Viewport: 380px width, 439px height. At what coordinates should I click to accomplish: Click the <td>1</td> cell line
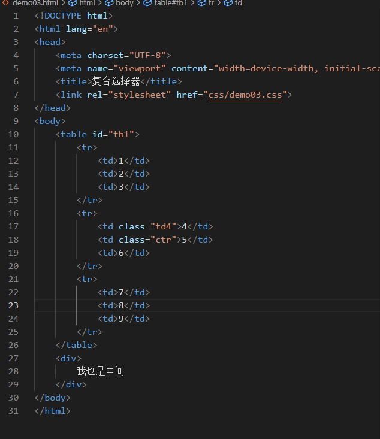coord(124,161)
